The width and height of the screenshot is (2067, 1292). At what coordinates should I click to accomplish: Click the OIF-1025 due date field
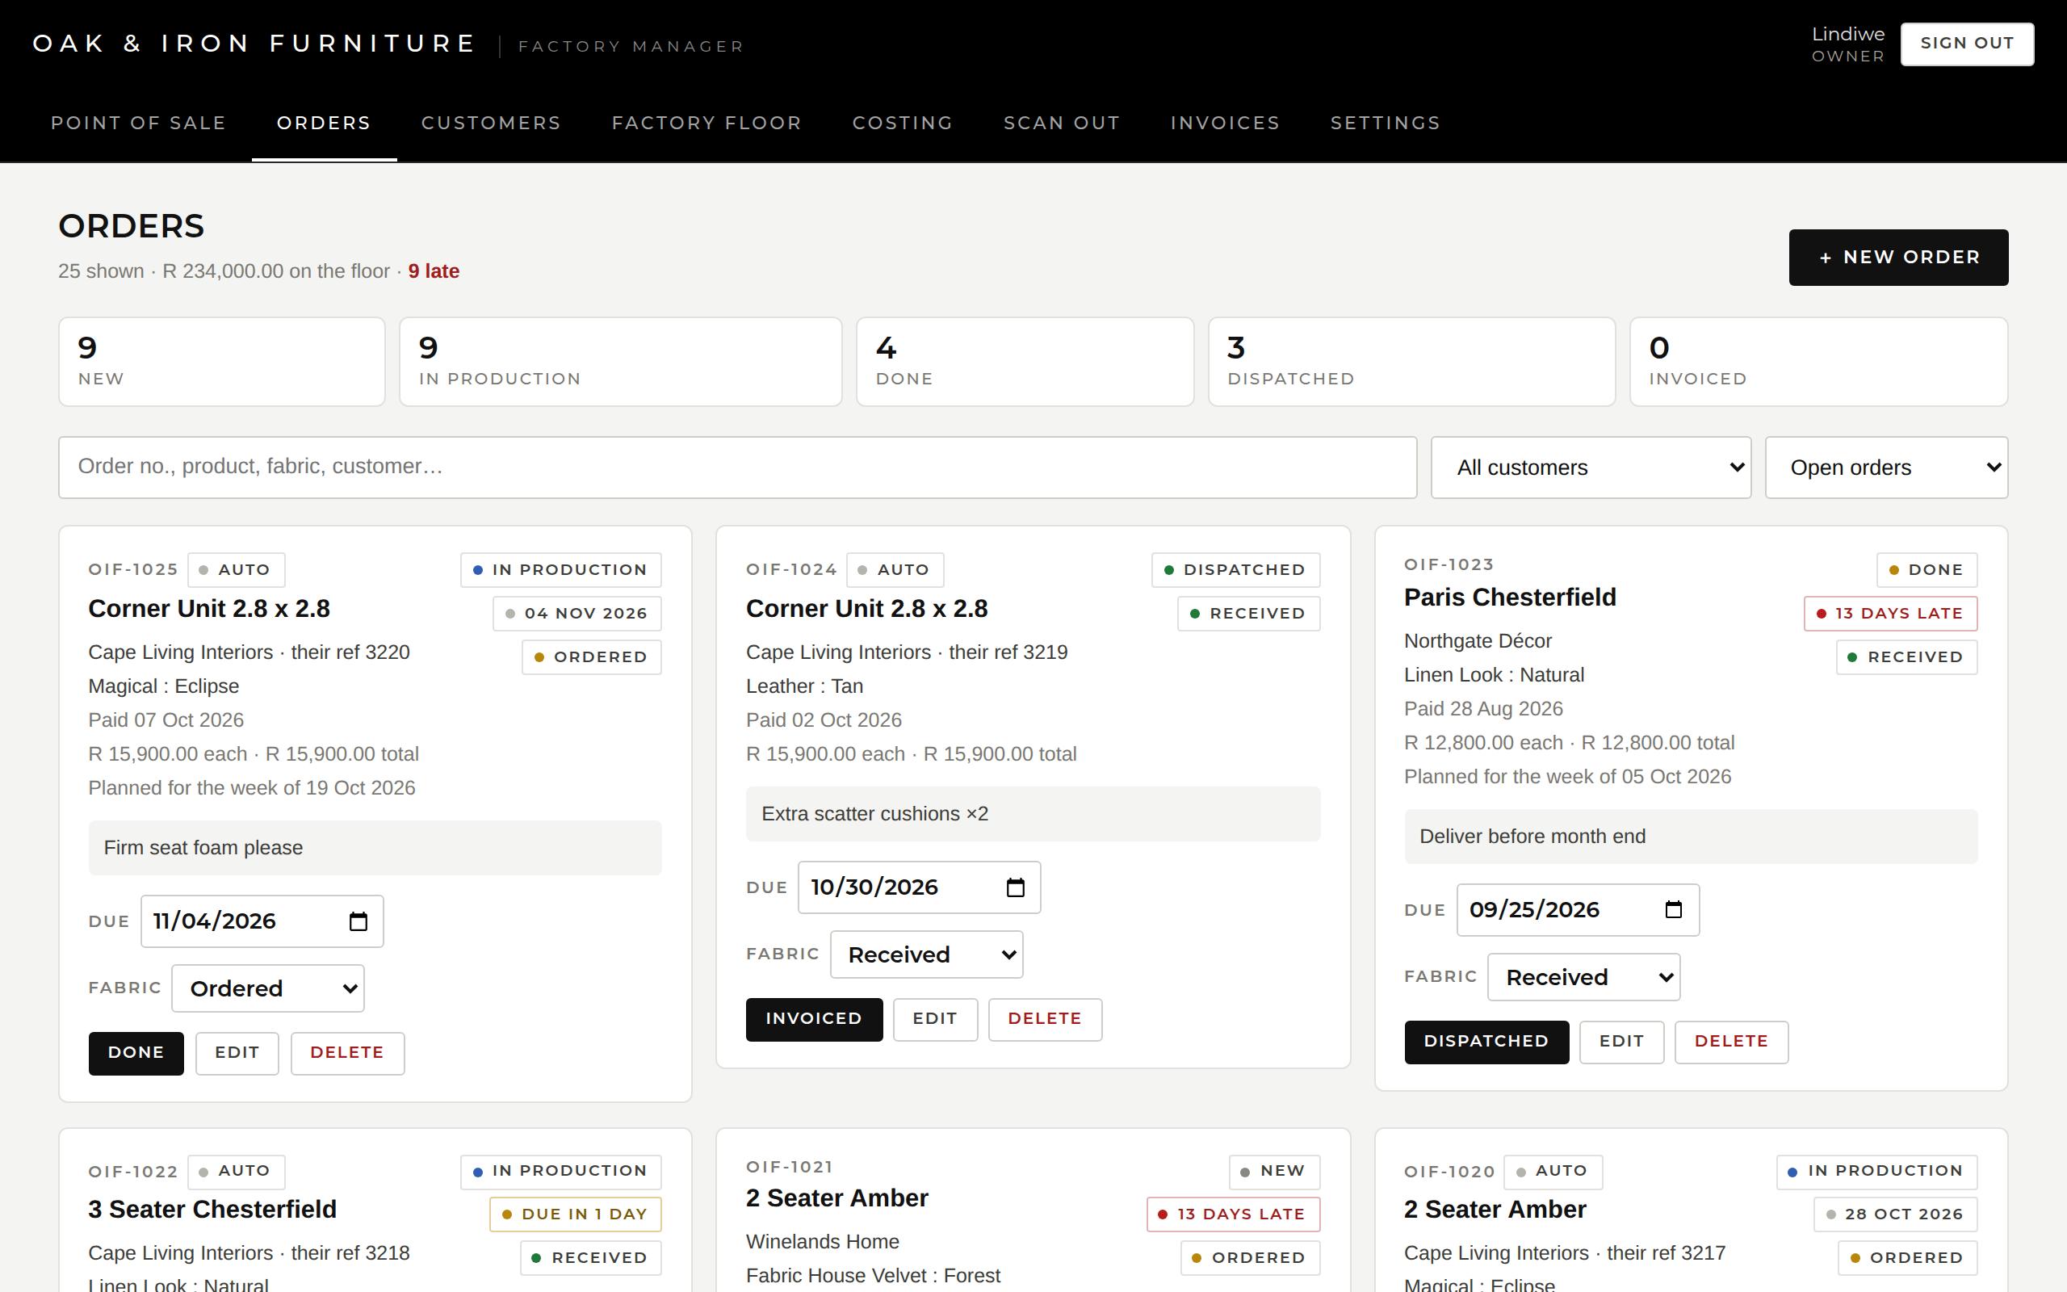[262, 921]
